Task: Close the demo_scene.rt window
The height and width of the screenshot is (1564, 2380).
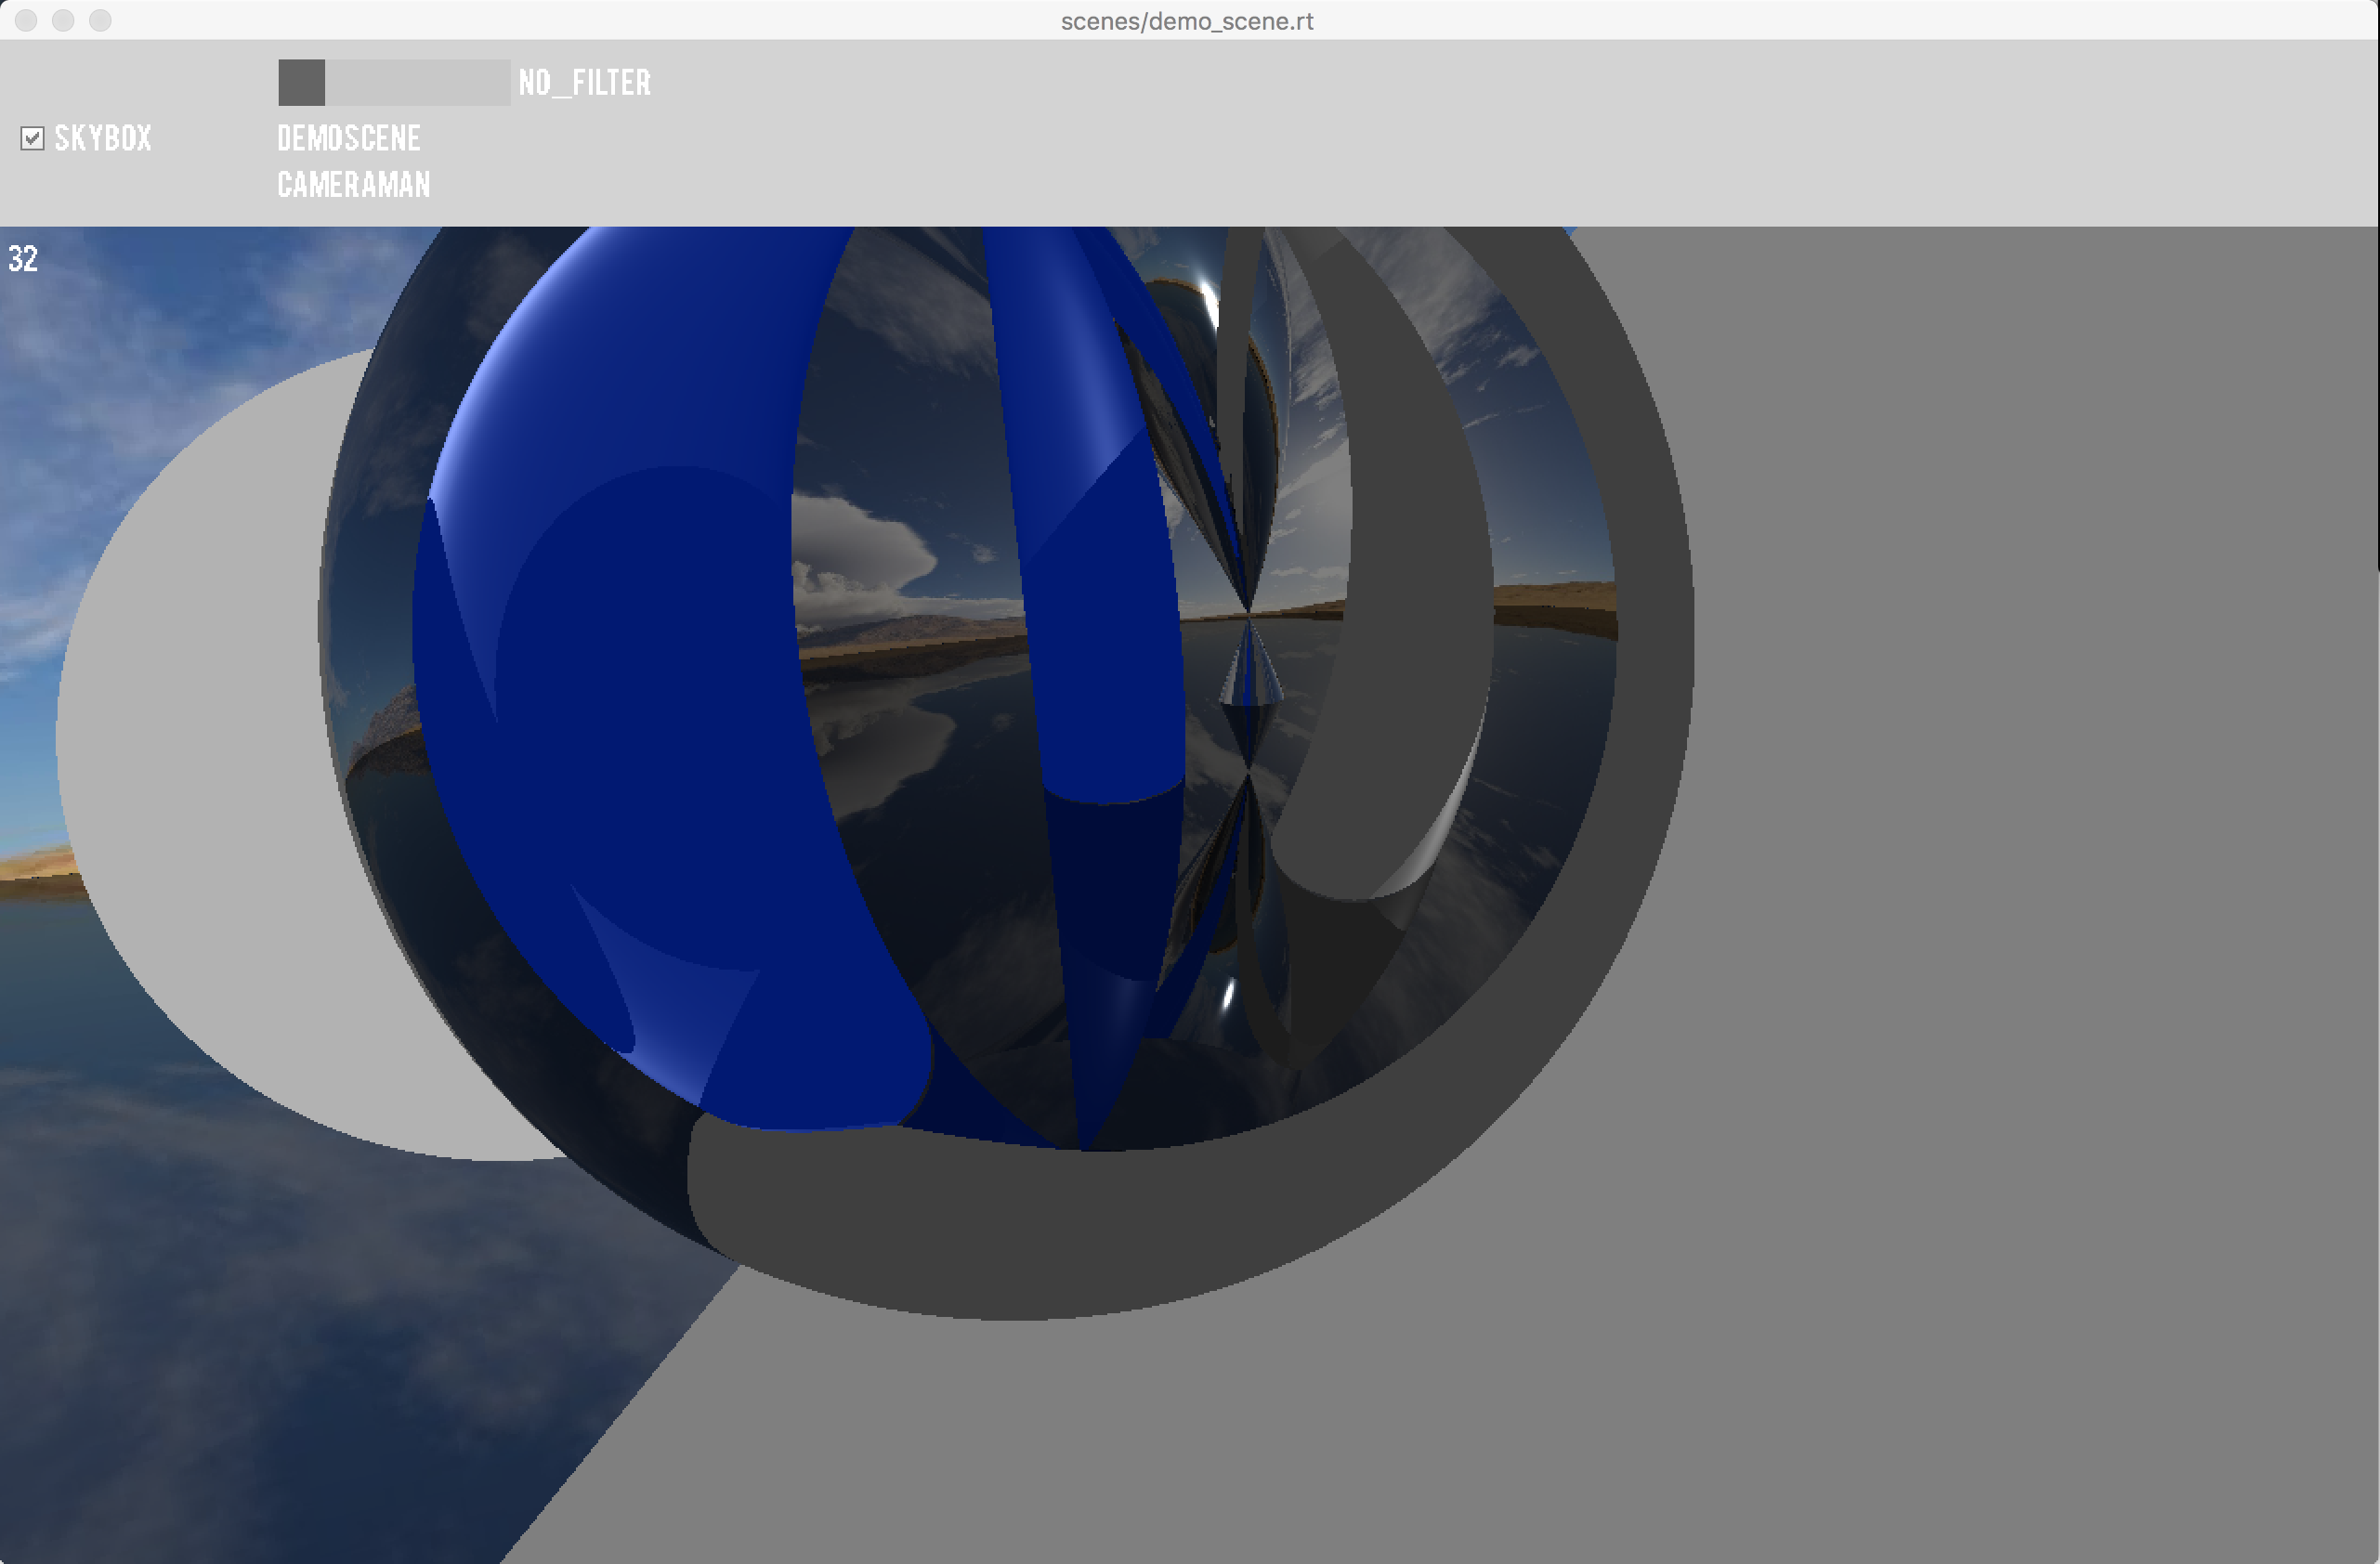Action: pyautogui.click(x=26, y=20)
